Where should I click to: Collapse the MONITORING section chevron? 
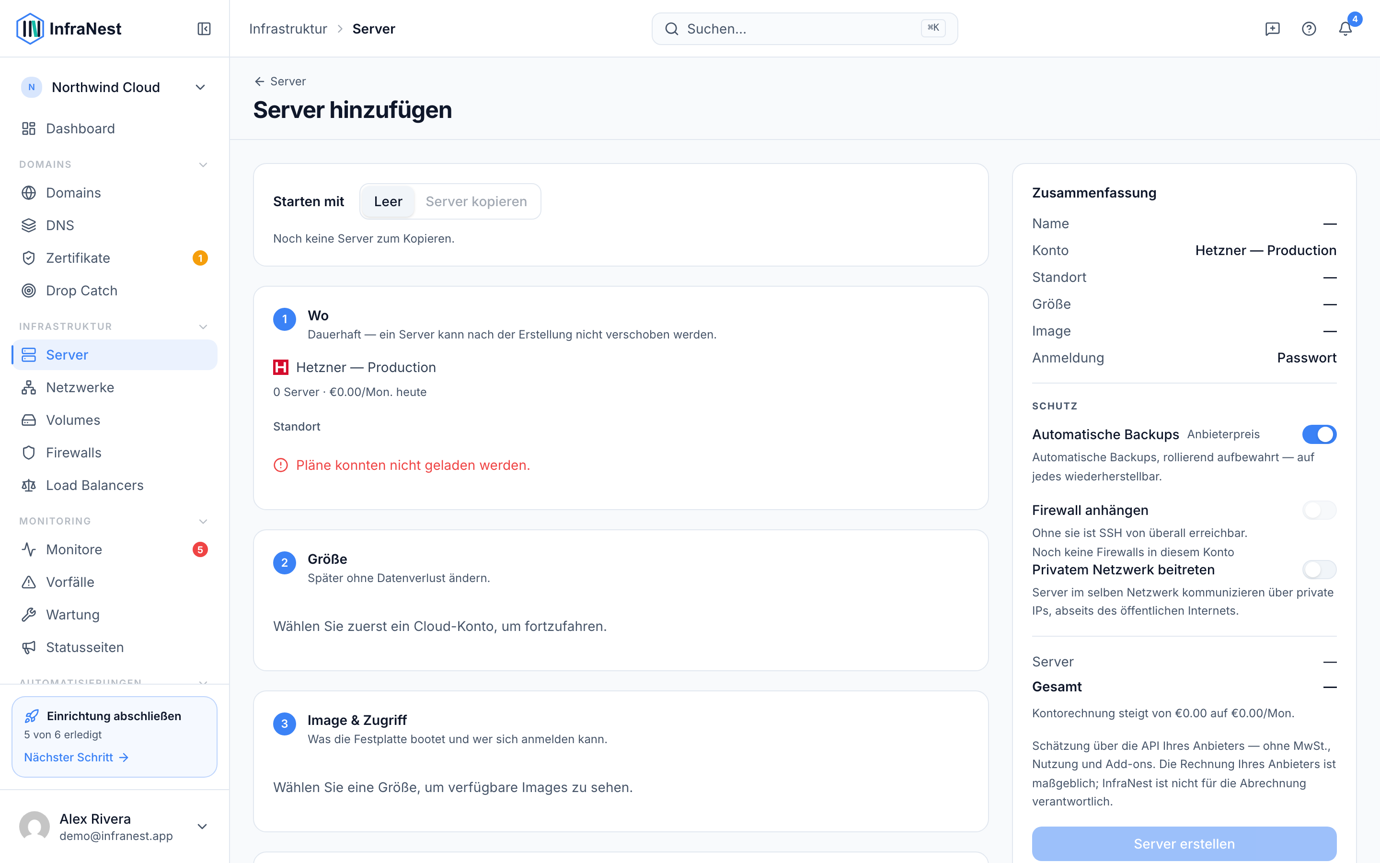click(x=203, y=522)
